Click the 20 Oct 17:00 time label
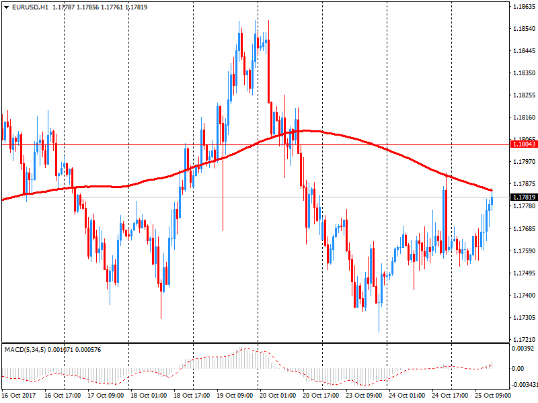This screenshot has height=403, width=538. point(321,395)
